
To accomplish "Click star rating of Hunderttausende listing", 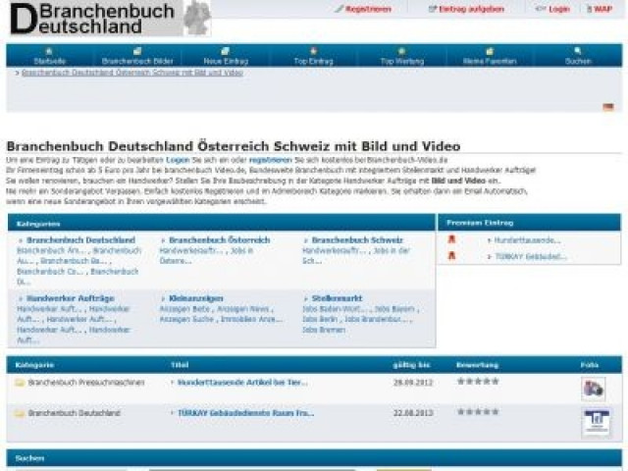I will coord(478,382).
